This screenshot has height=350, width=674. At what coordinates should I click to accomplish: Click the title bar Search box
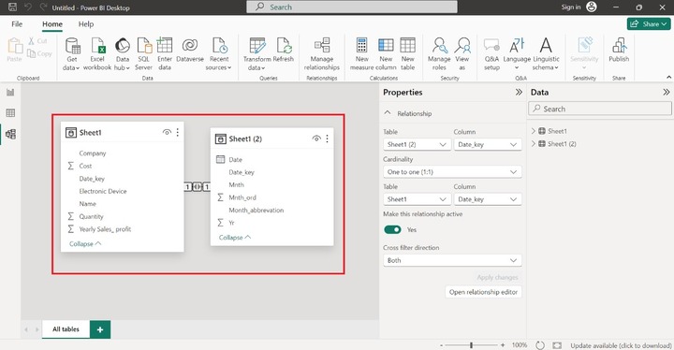point(352,7)
